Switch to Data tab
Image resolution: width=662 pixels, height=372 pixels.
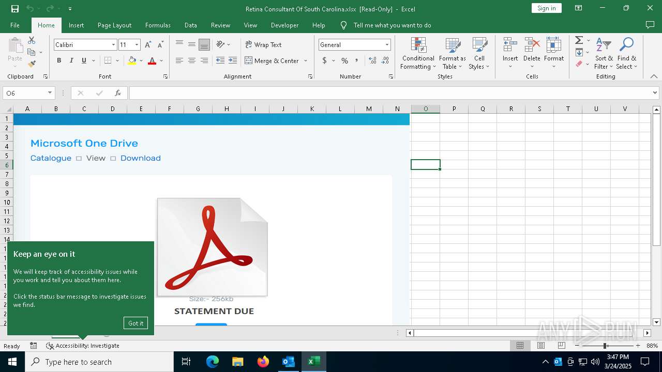click(191, 25)
